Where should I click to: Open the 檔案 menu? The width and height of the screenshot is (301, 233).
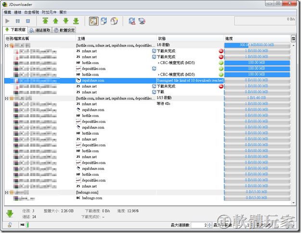(8, 13)
